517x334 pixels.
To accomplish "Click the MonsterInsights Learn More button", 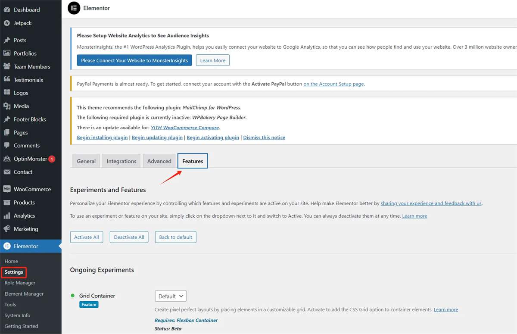I will pos(213,60).
